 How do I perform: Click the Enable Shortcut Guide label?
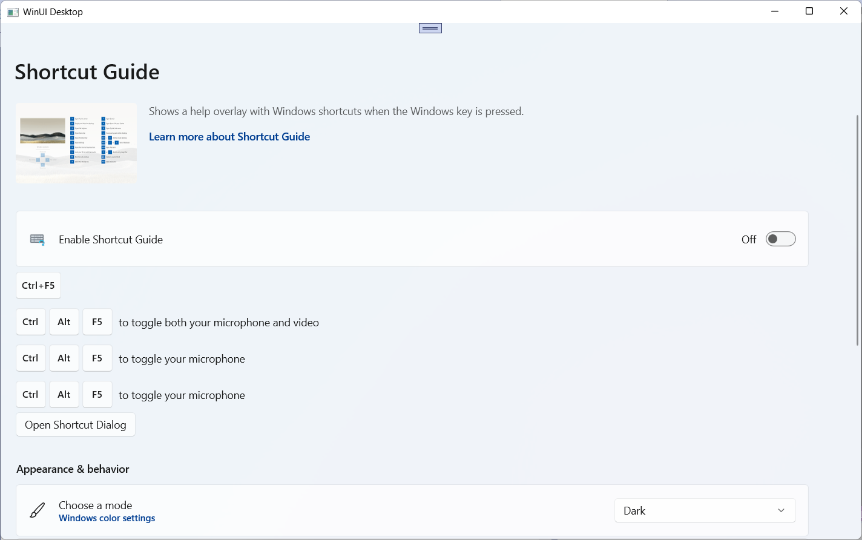pos(111,240)
